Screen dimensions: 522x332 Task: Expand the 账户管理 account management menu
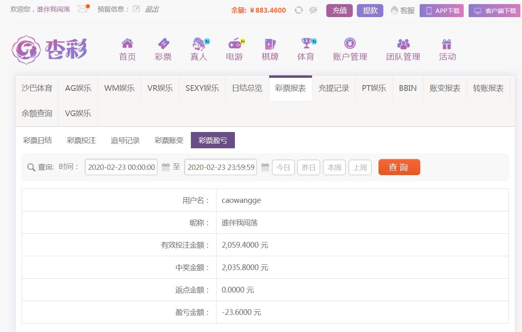click(350, 49)
